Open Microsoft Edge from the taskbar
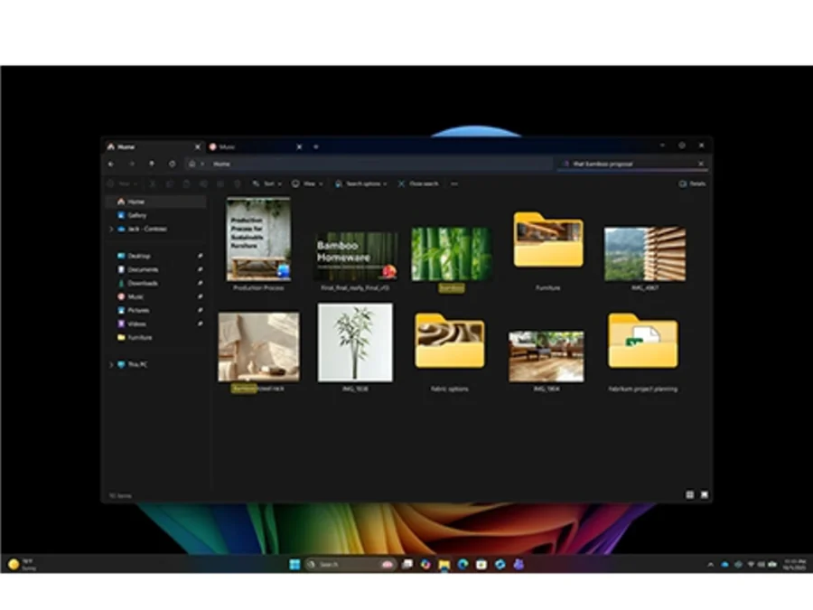The width and height of the screenshot is (813, 610). point(463,564)
